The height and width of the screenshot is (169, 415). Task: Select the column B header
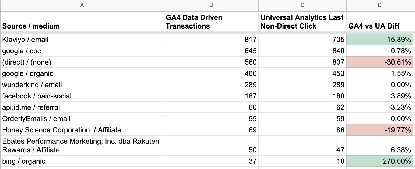click(x=211, y=5)
